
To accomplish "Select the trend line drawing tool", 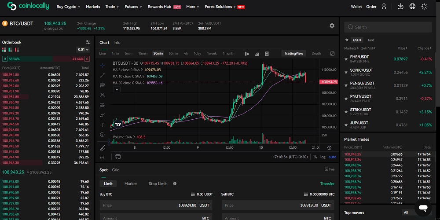I will pos(103,75).
